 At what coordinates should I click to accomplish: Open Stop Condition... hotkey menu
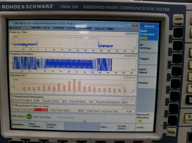tap(37, 125)
